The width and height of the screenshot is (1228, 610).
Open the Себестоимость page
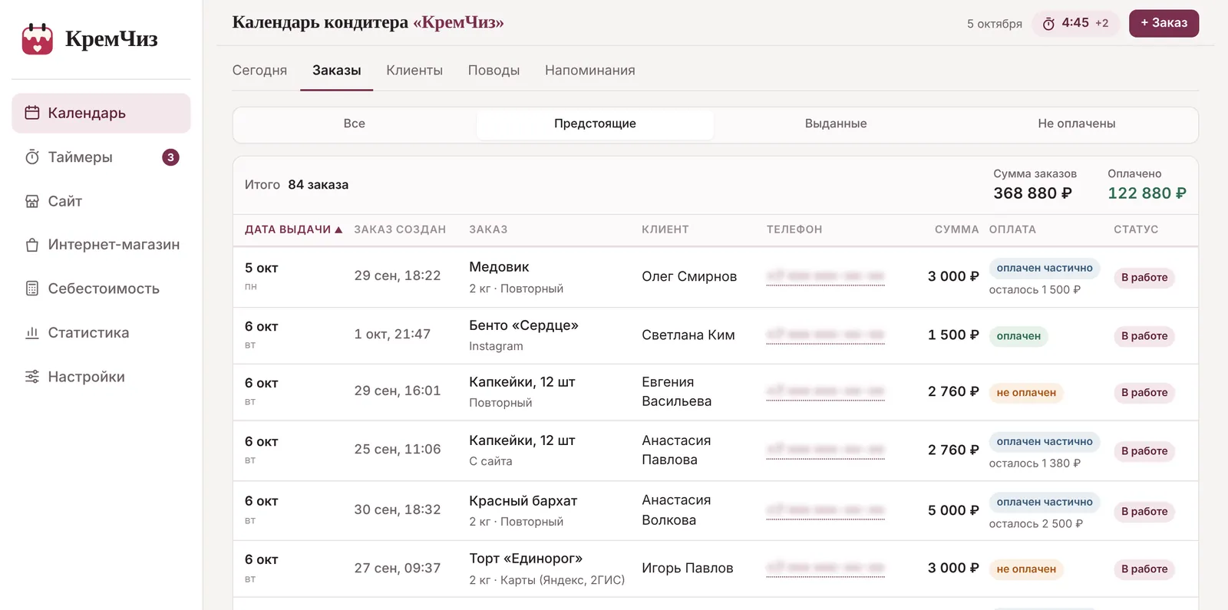101,289
